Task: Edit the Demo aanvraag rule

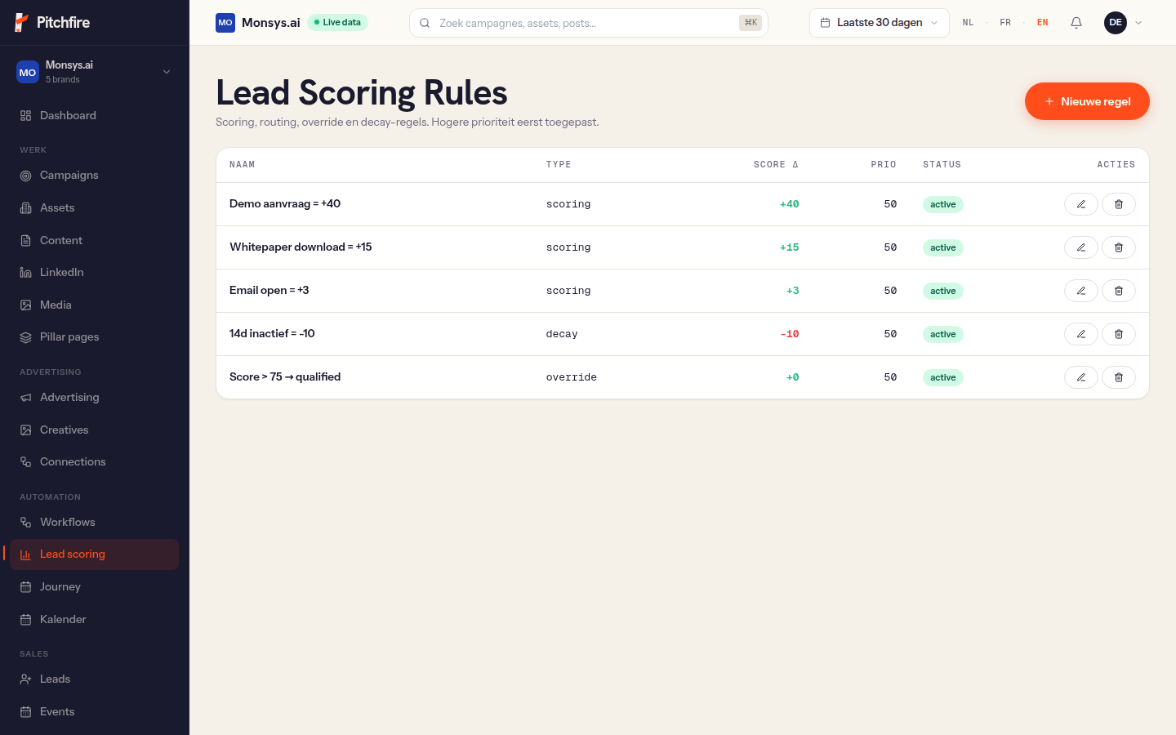Action: (1081, 204)
